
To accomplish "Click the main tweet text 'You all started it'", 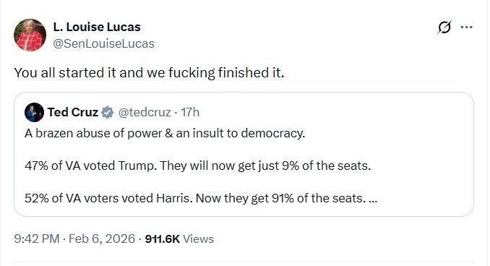I will 150,73.
